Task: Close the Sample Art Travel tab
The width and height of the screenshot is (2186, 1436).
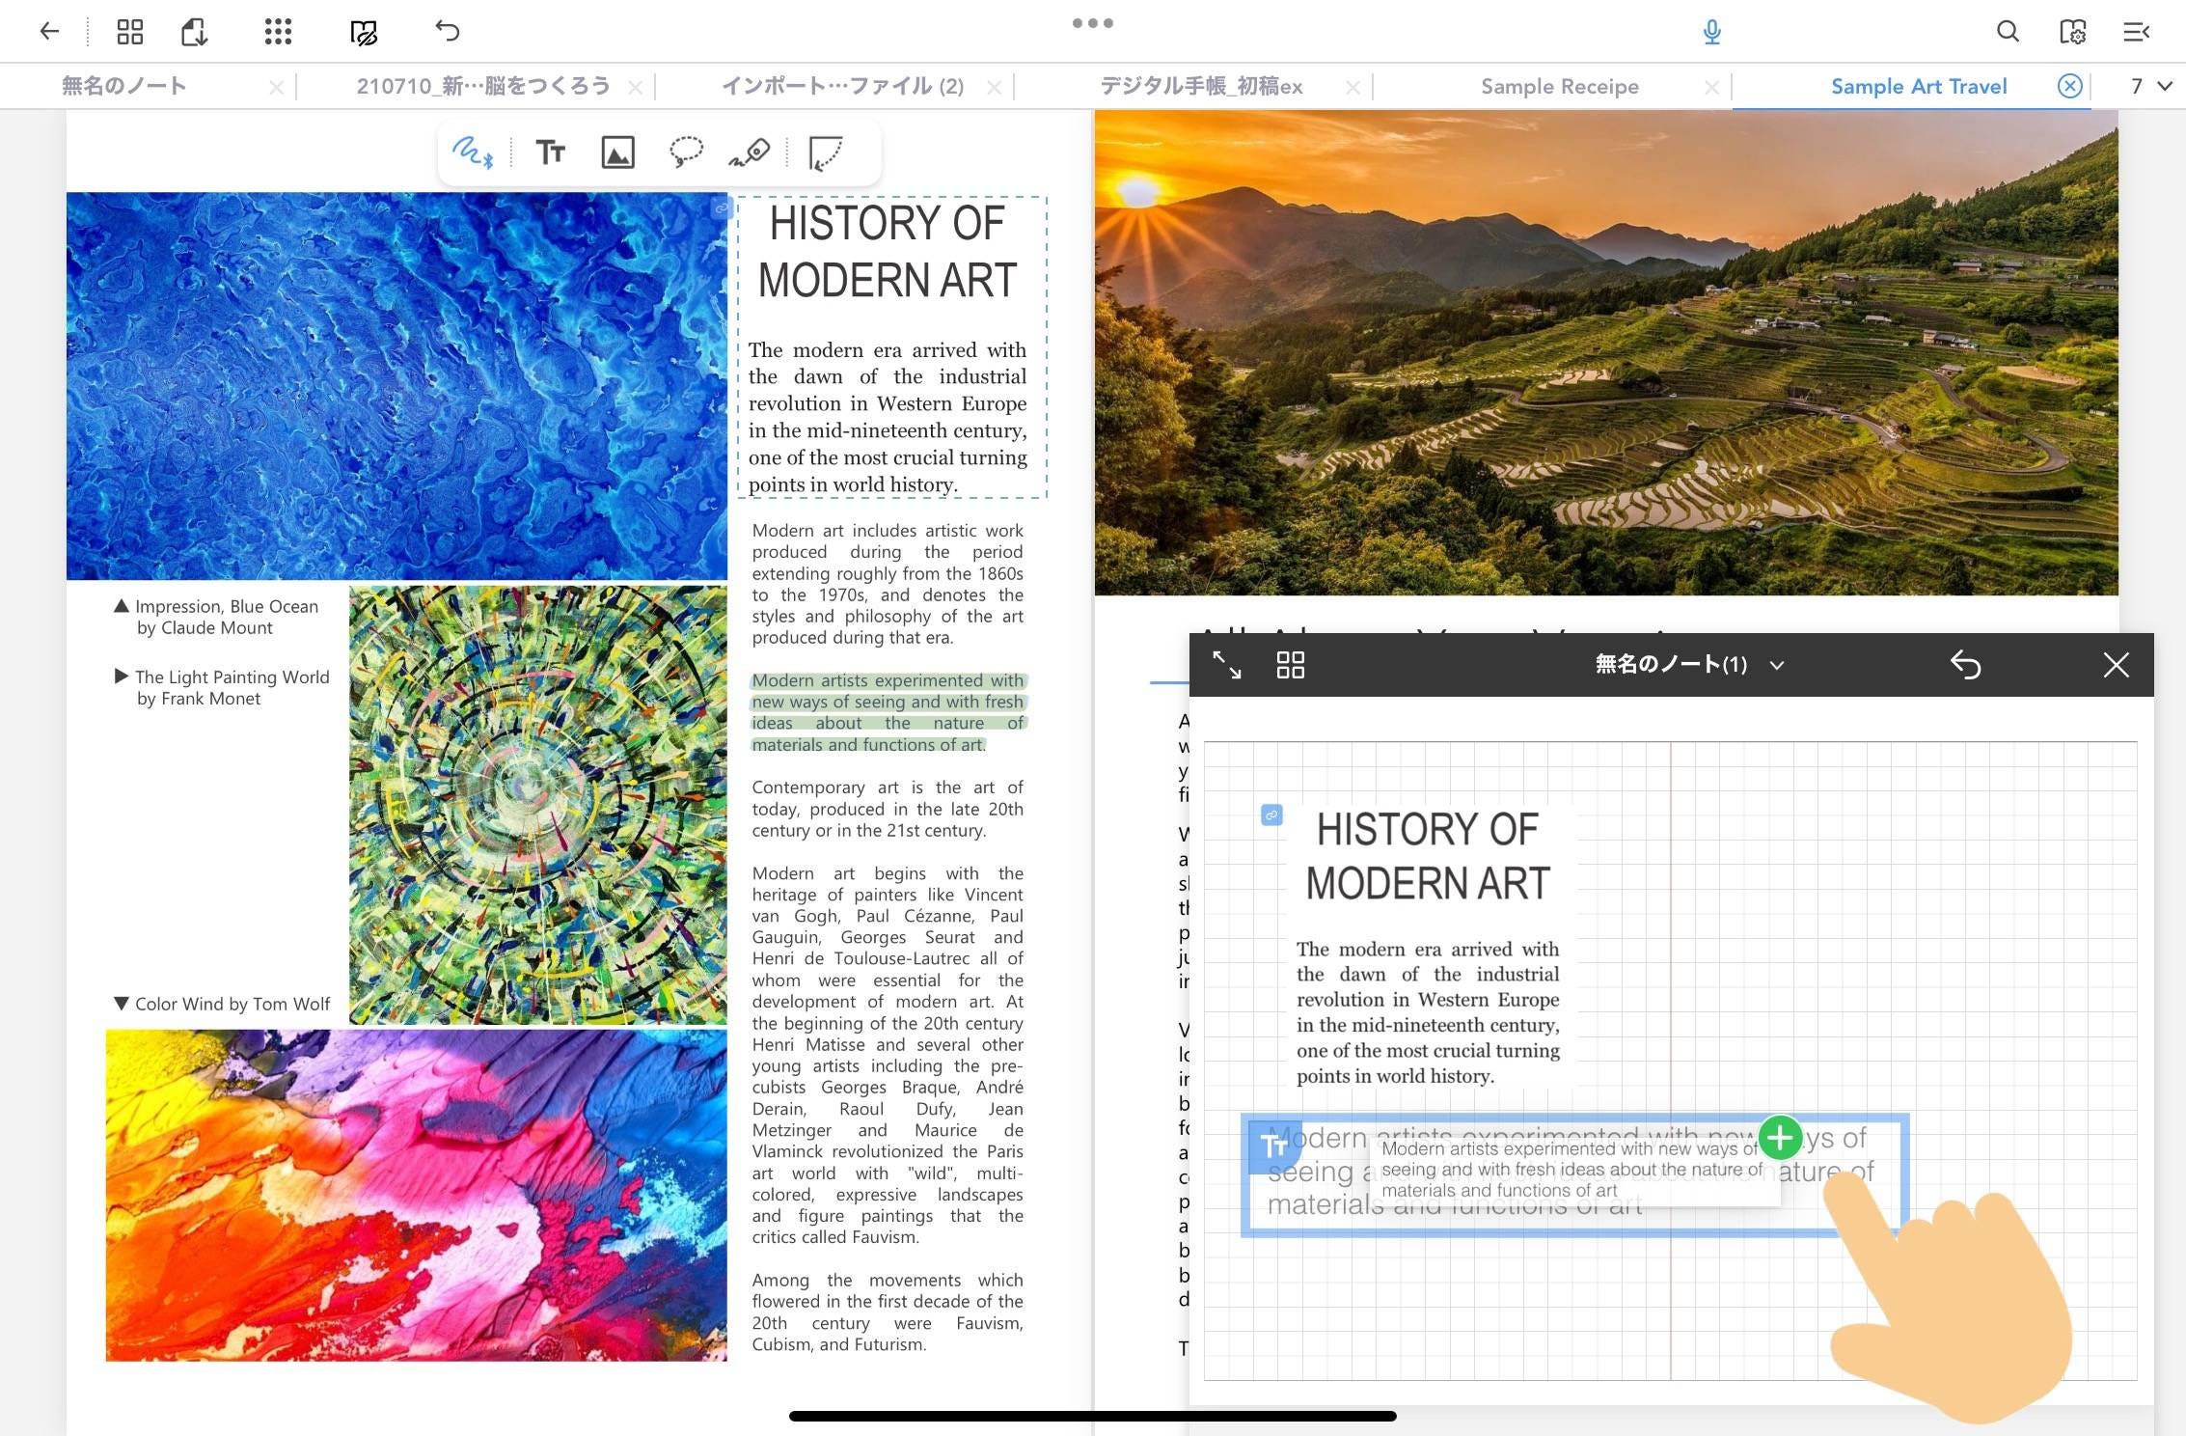Action: tap(2069, 86)
